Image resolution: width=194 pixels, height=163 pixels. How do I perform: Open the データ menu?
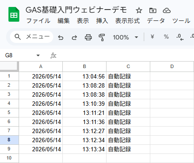click(x=156, y=21)
